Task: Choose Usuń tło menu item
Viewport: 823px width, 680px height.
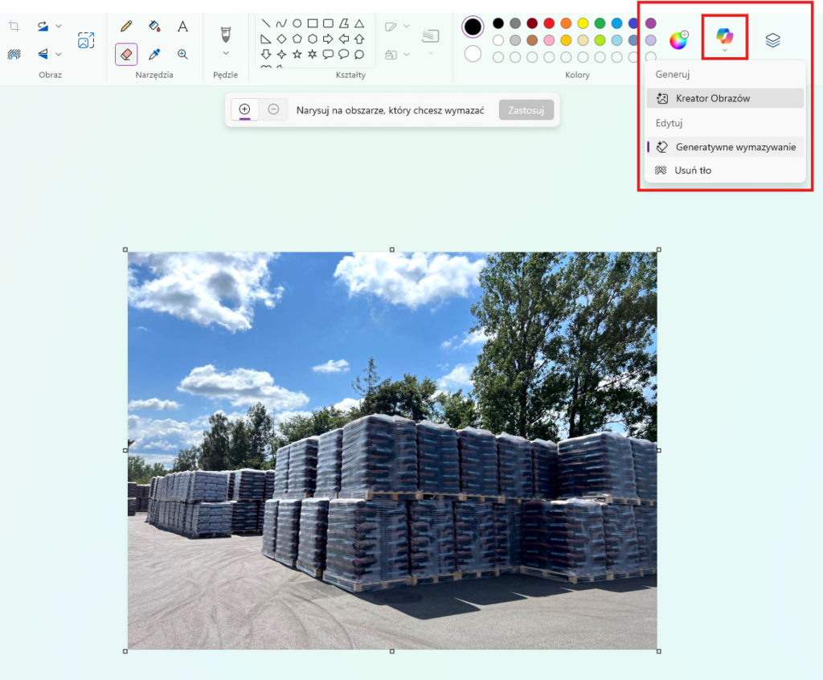Action: [725, 170]
